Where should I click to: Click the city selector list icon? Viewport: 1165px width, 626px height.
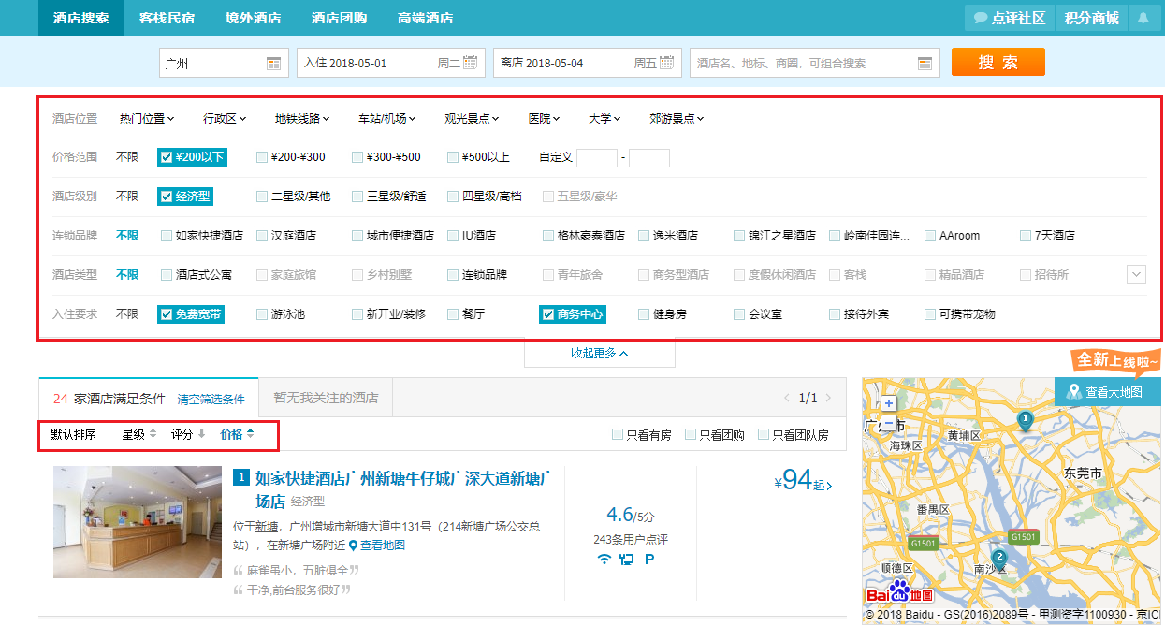273,64
